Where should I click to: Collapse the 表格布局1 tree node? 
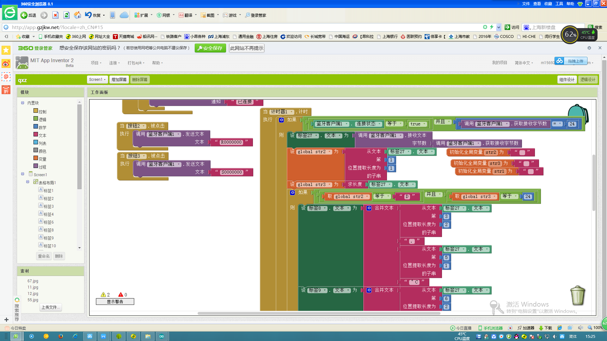[x=28, y=182]
